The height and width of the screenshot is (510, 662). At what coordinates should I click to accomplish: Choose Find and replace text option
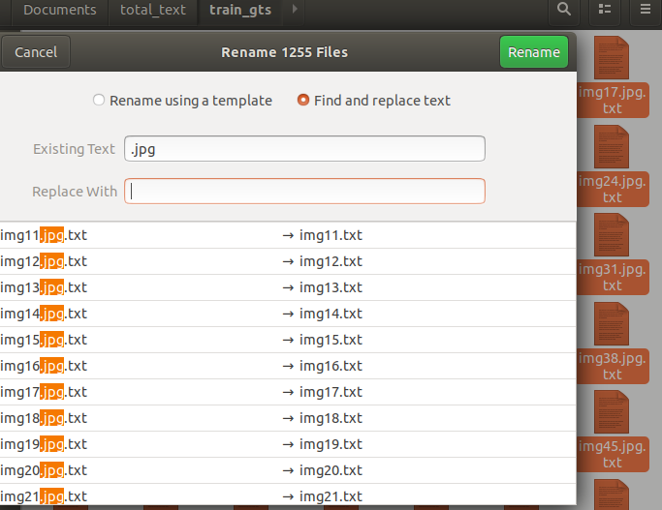tap(373, 101)
